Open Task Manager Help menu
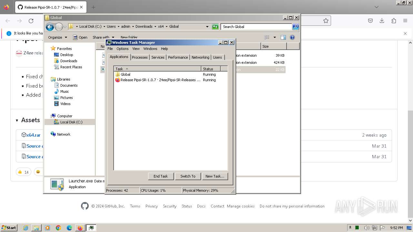413x232 pixels. (165, 49)
